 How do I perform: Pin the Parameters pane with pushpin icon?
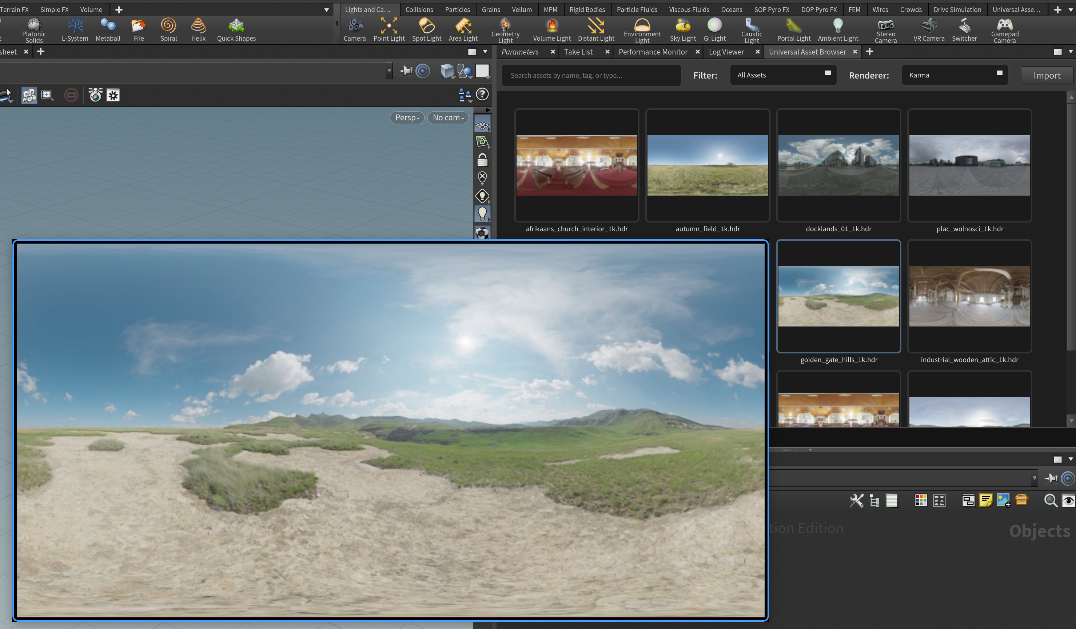point(405,71)
